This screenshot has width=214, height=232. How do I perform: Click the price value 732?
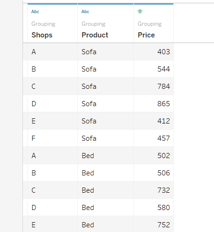coord(163,190)
